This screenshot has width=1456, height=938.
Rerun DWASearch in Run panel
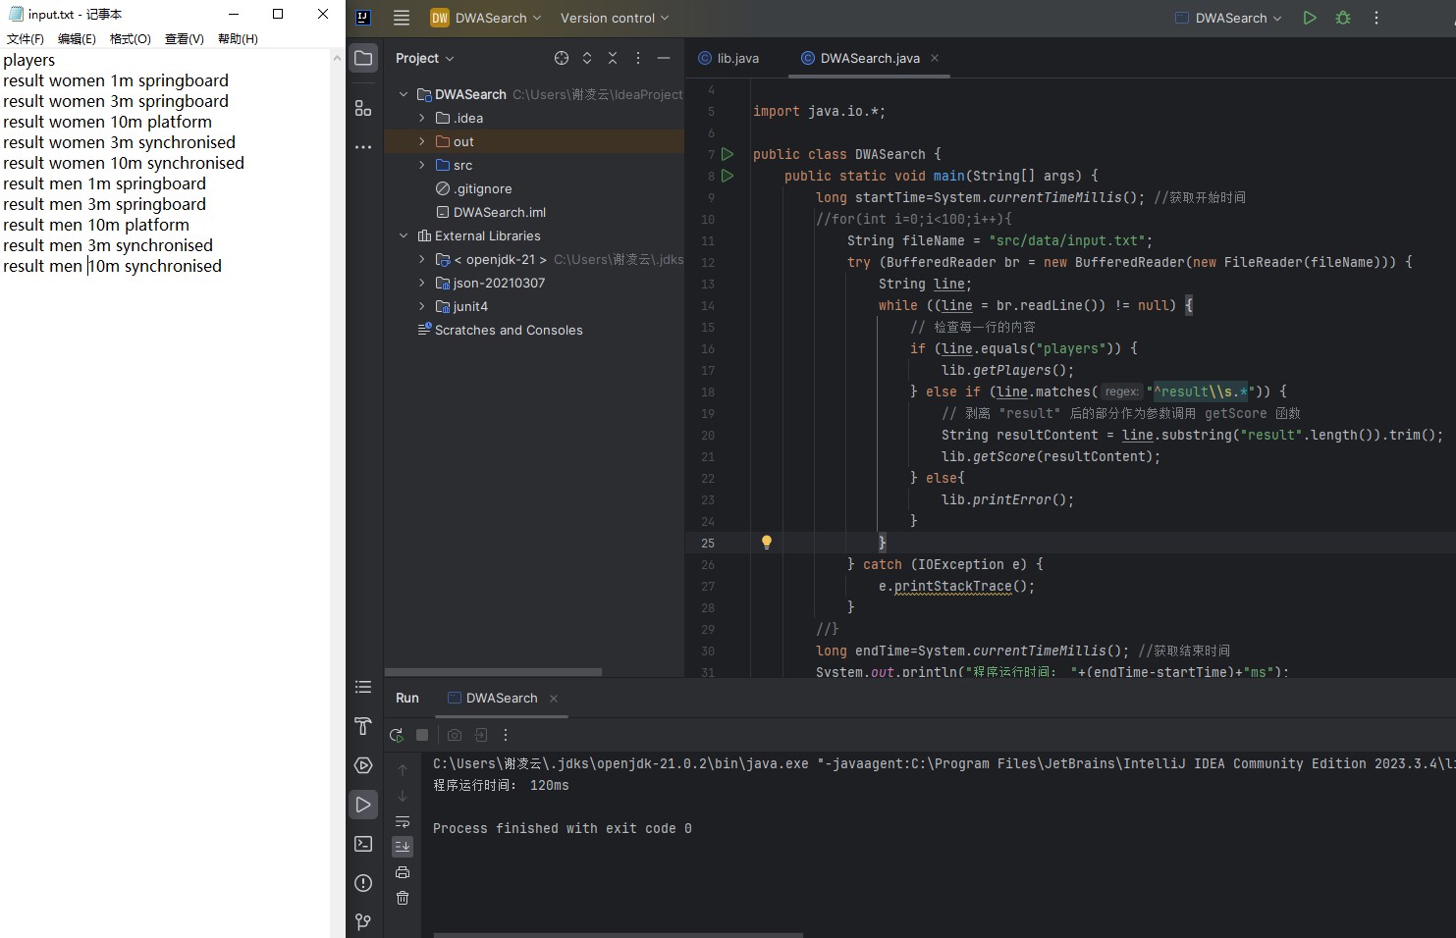[397, 735]
